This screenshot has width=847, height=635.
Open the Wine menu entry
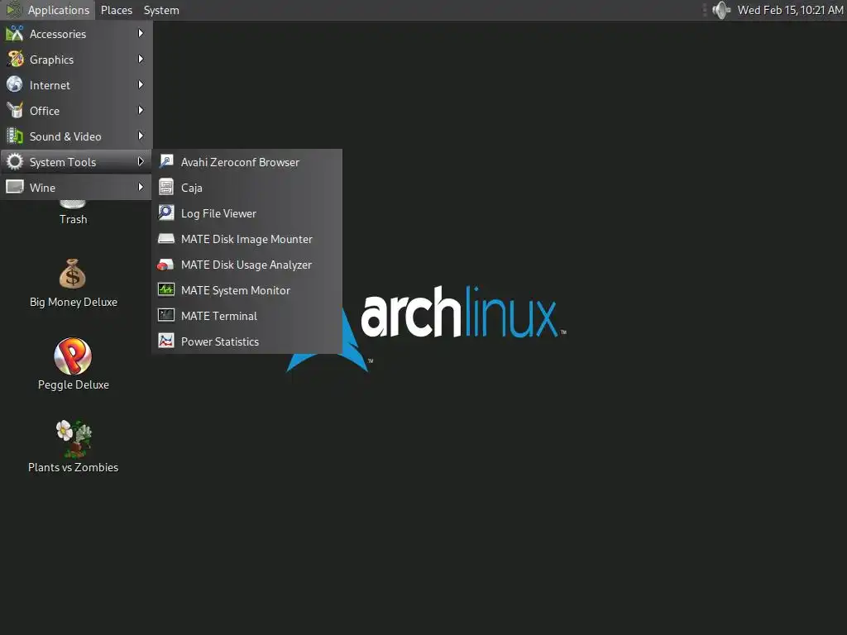(76, 188)
